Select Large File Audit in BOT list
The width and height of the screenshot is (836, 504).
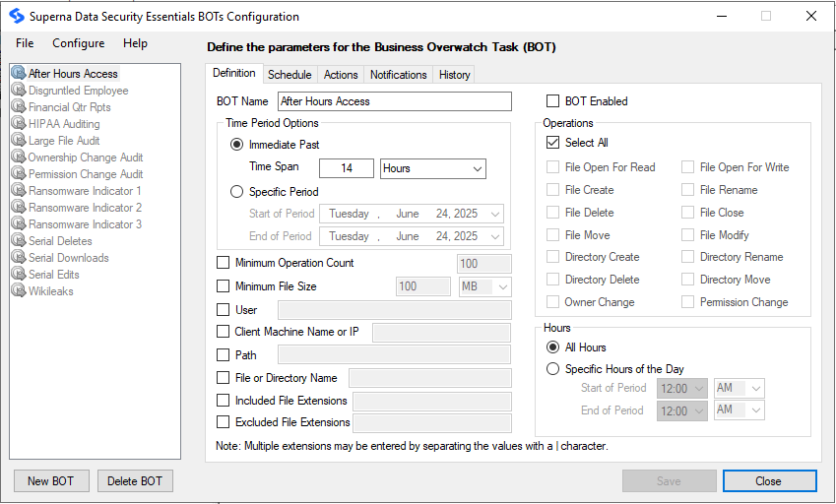pyautogui.click(x=64, y=141)
